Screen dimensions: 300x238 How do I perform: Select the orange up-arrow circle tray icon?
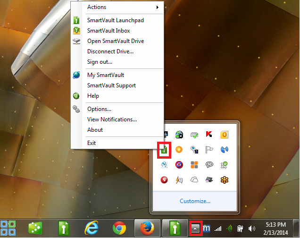click(x=179, y=150)
